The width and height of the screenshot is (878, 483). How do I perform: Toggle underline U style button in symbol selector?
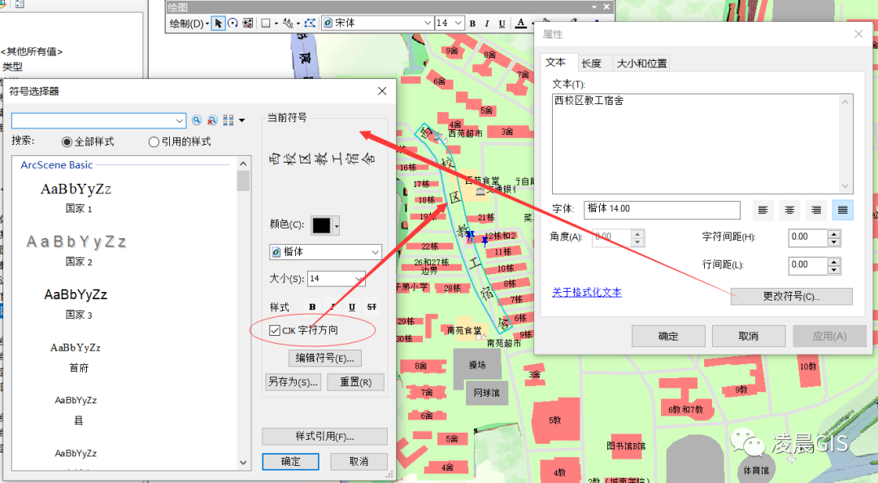(x=352, y=307)
